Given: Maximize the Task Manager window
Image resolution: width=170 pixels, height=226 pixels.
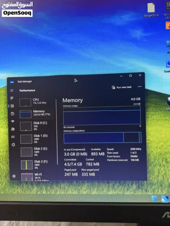Looking at the screenshot, I should click(130, 75).
